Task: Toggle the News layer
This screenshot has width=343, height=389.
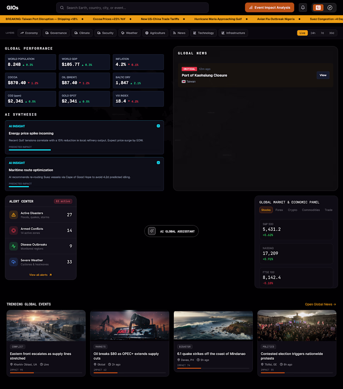Action: tap(179, 33)
